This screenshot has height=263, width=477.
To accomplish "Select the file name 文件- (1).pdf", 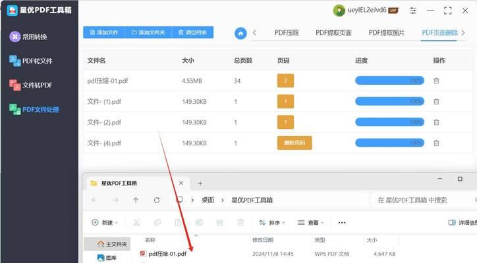I will [x=104, y=101].
